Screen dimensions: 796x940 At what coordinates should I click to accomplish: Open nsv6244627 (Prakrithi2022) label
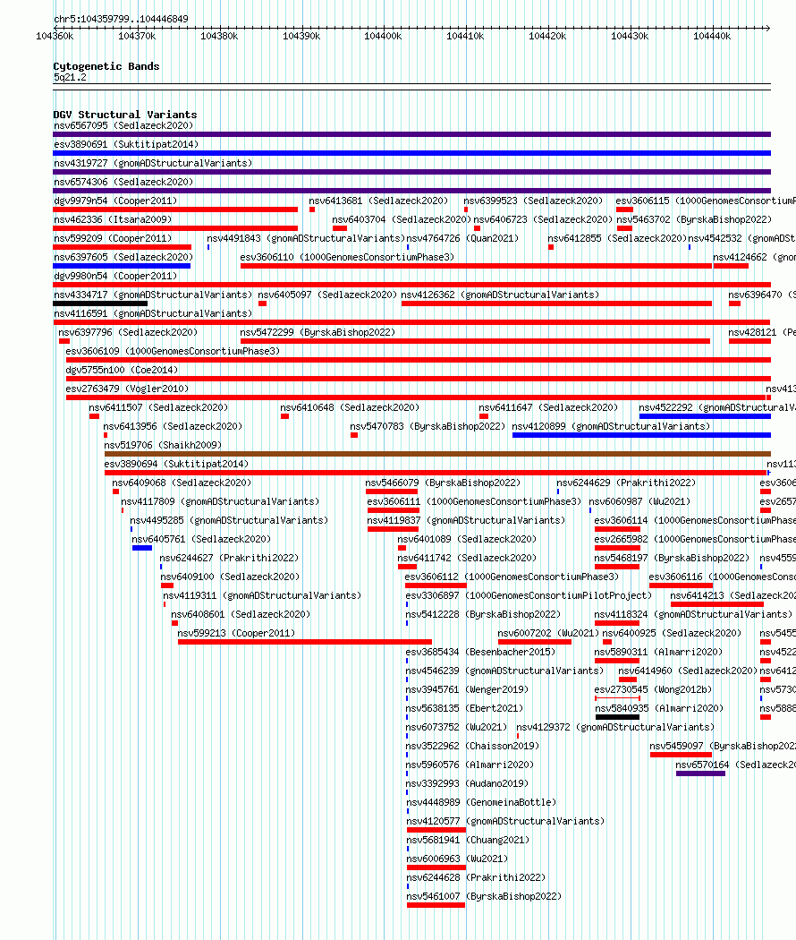[229, 558]
